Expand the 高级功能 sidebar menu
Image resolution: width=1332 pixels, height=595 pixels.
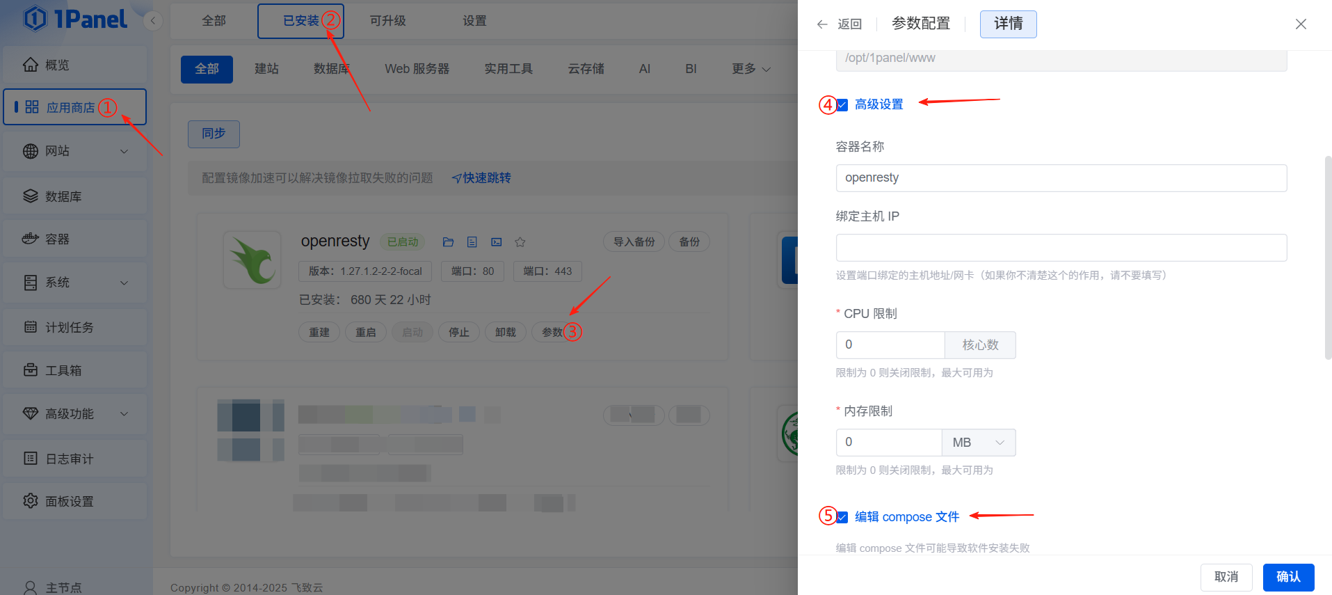click(74, 413)
